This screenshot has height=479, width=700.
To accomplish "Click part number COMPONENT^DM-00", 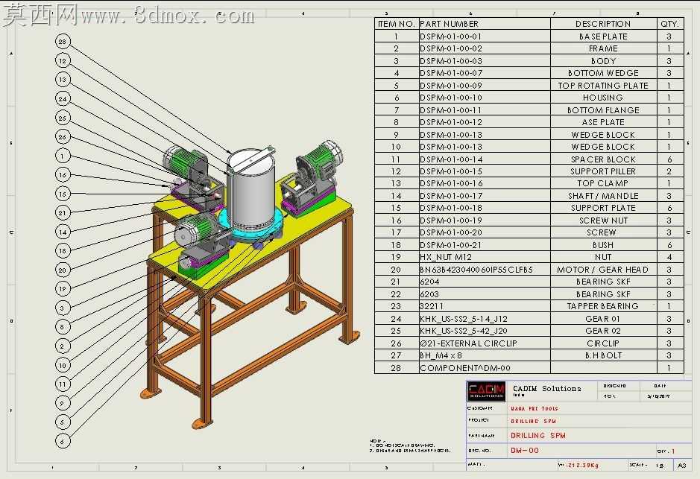I will pyautogui.click(x=485, y=368).
